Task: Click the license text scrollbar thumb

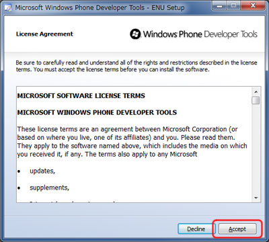Action: (256, 100)
